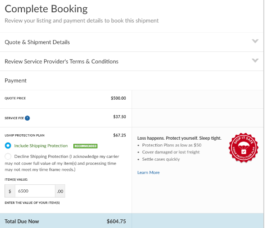
Task: Click the Ship It Safe protection badge
Action: point(243,148)
